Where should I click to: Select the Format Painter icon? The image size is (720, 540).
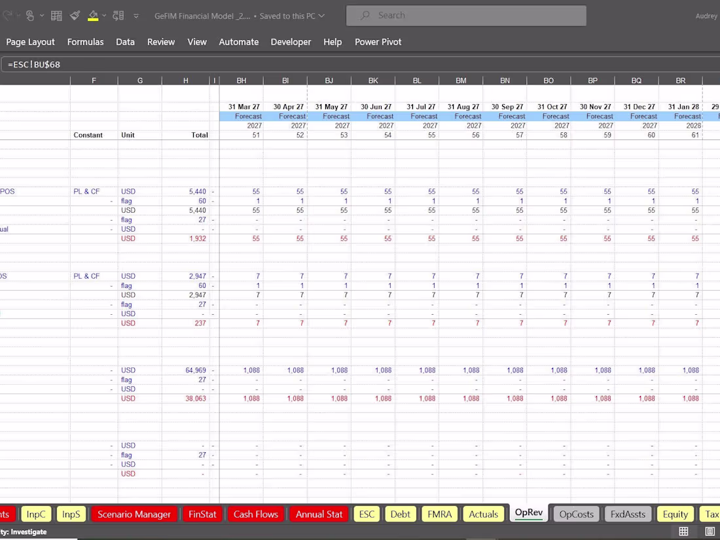74,14
